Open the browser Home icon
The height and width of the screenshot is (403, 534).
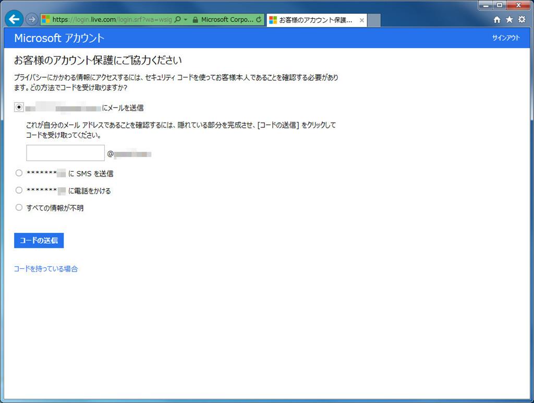tap(497, 19)
